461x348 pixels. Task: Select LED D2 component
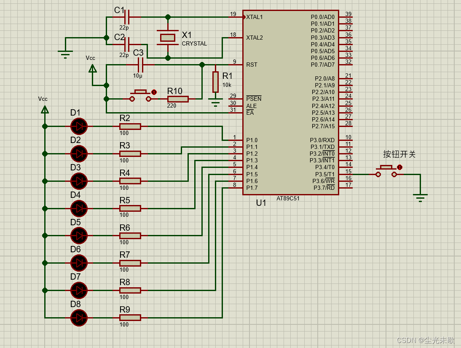pyautogui.click(x=79, y=154)
